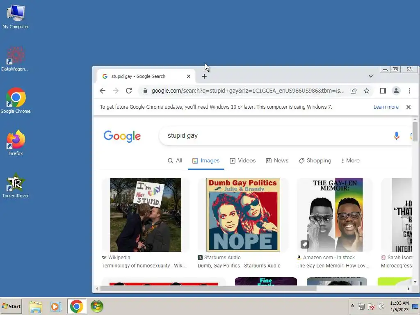Switch to the Videos tab
This screenshot has height=315, width=420.
tap(243, 161)
